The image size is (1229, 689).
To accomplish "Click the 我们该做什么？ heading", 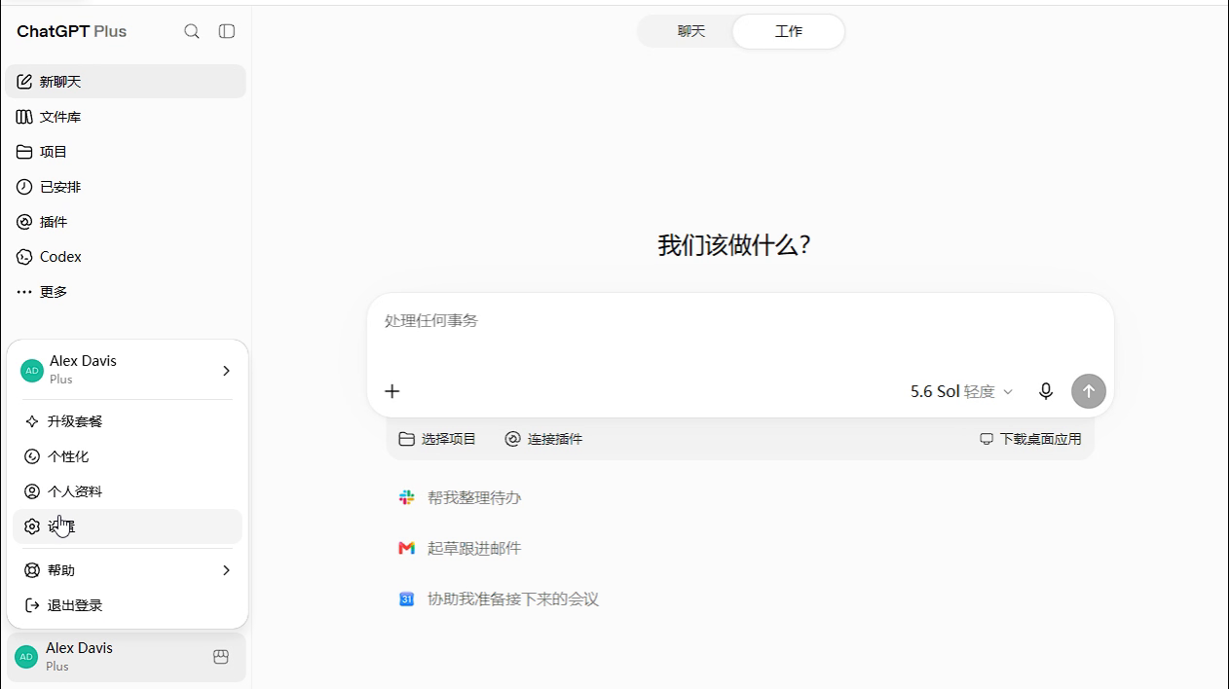I will pos(734,245).
